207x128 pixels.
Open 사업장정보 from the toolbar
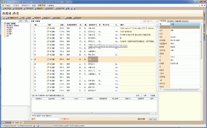pyautogui.click(x=17, y=8)
